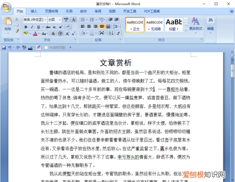Open the phonetic guide (文) tool

click(66, 20)
